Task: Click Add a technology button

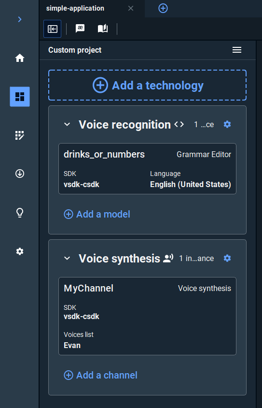Action: point(147,85)
